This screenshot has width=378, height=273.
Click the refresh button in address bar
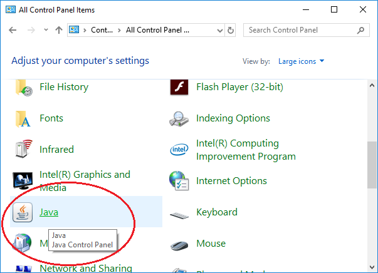[x=231, y=30]
